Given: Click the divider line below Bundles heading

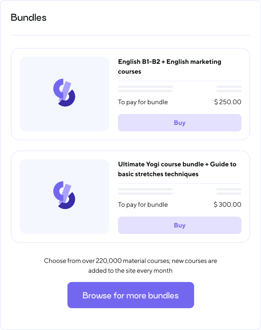Looking at the screenshot, I should [130, 35].
